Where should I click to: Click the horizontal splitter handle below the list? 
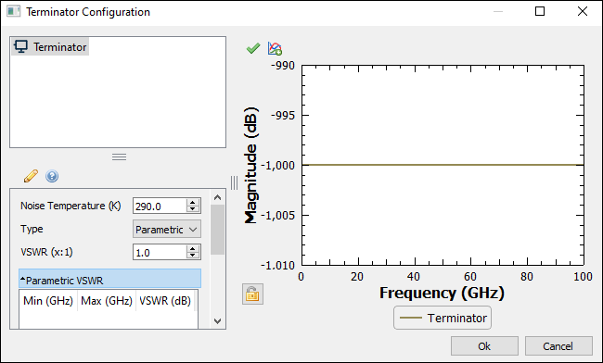[x=120, y=156]
